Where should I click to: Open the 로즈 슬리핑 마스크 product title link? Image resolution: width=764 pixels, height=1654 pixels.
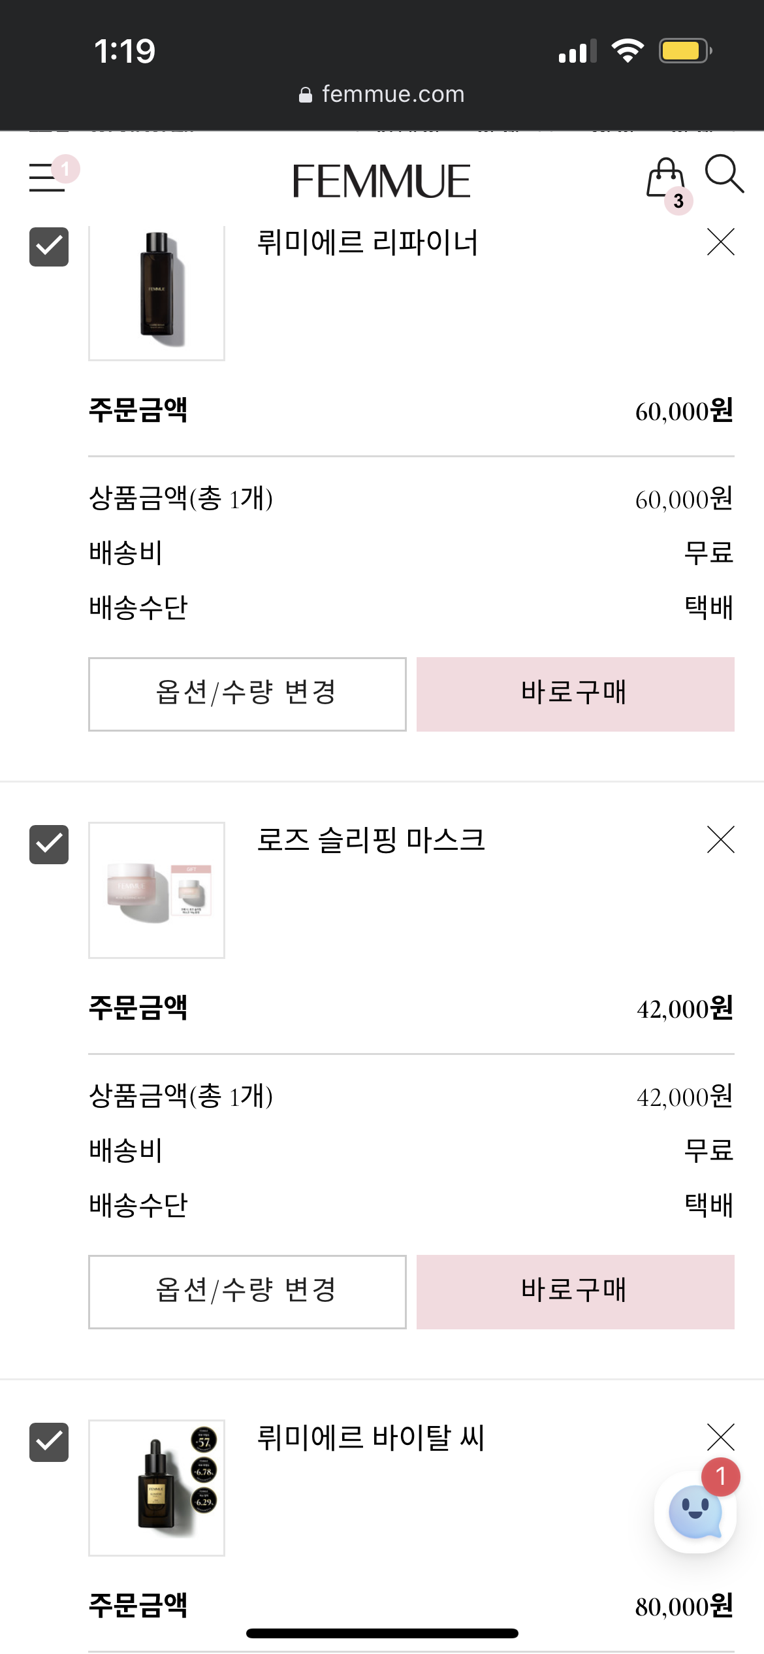371,839
